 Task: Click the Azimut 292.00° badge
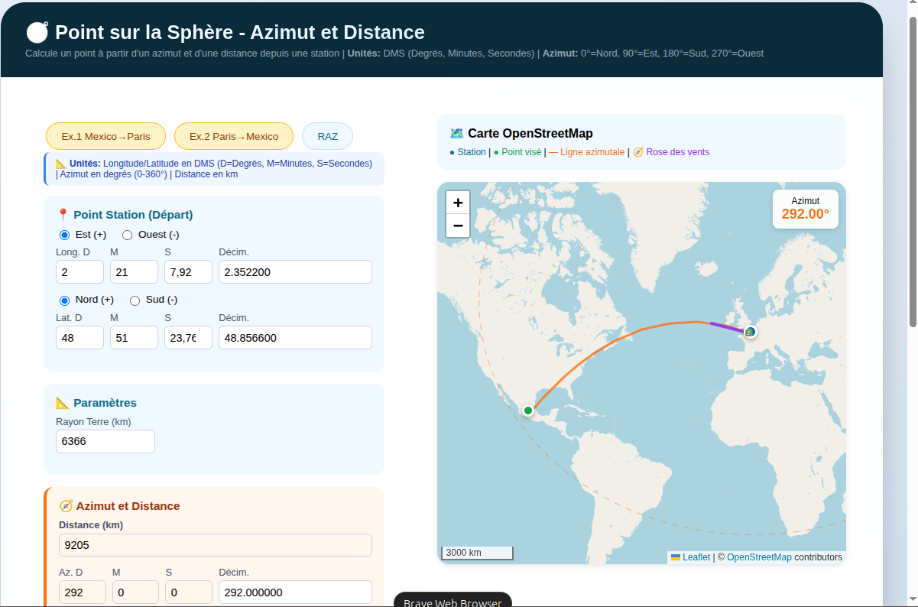pyautogui.click(x=805, y=209)
